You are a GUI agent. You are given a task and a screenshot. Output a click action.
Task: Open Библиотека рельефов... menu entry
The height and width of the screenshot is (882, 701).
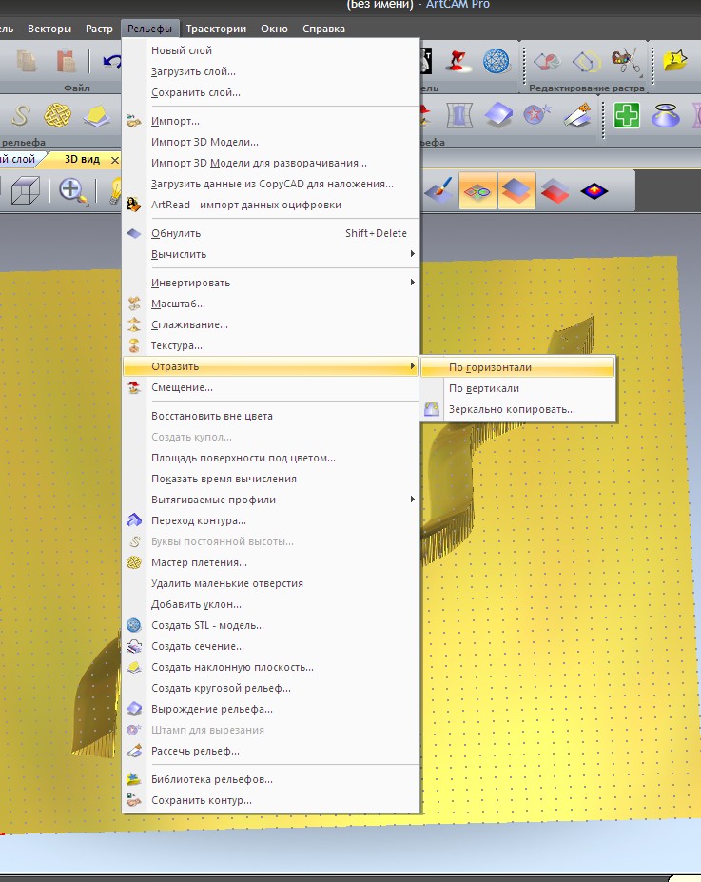(x=271, y=779)
